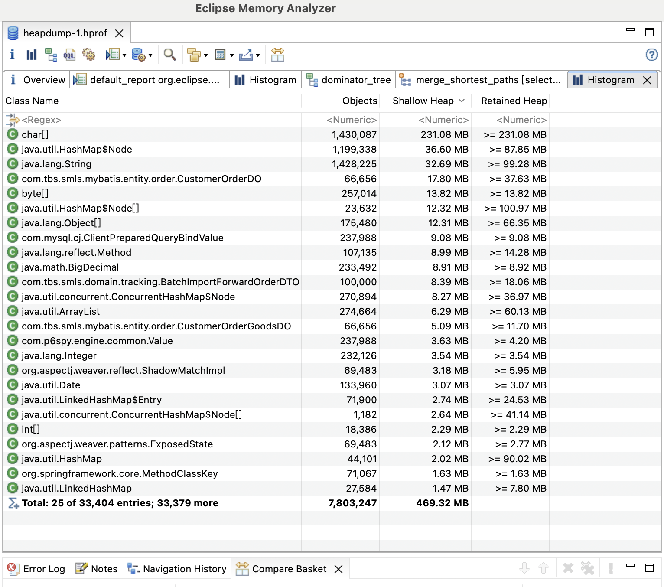
Task: Open the Notes view tab
Action: (96, 569)
